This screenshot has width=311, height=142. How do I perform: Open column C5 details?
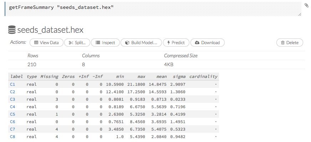[x=12, y=114]
